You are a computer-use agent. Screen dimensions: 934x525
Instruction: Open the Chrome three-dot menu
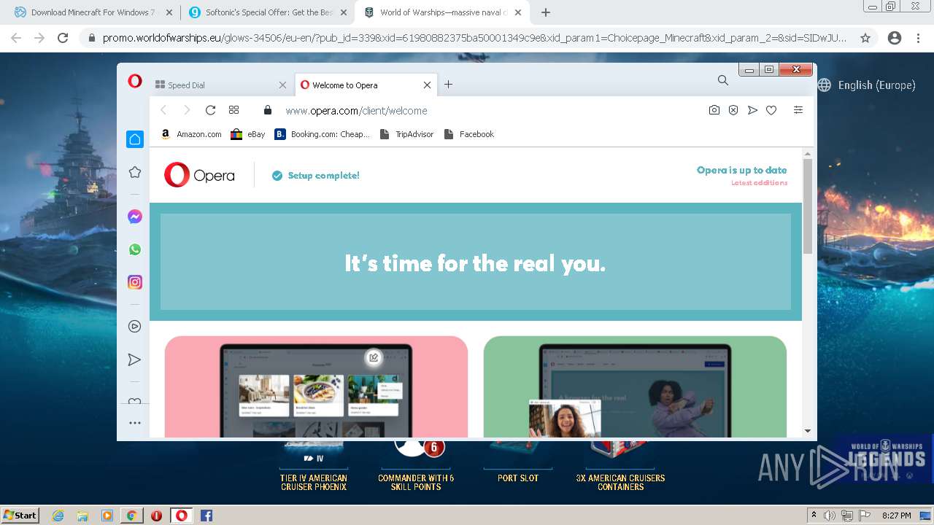918,38
